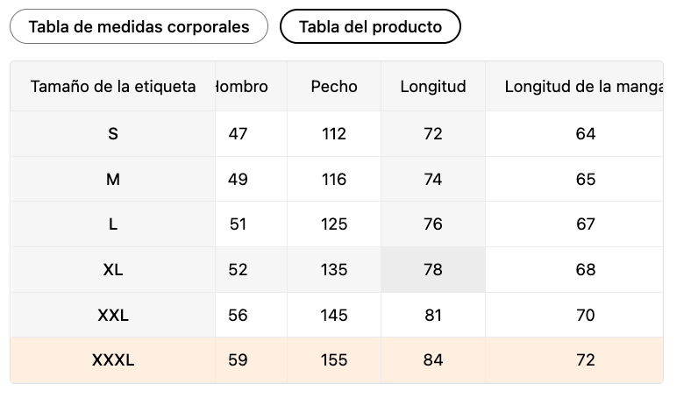Click the sleeve length 72 cell
The width and height of the screenshot is (691, 398).
(x=586, y=360)
